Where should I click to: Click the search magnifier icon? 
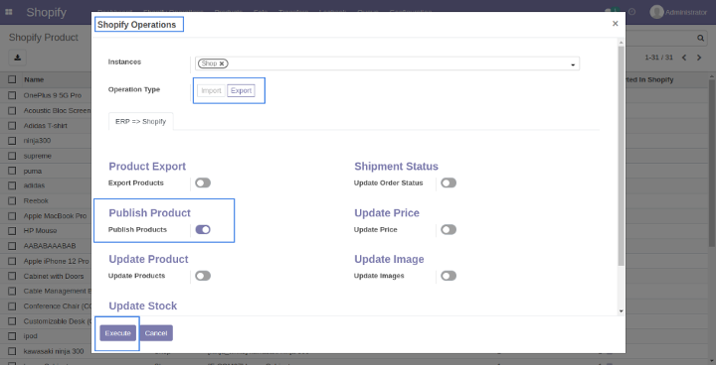coord(700,39)
